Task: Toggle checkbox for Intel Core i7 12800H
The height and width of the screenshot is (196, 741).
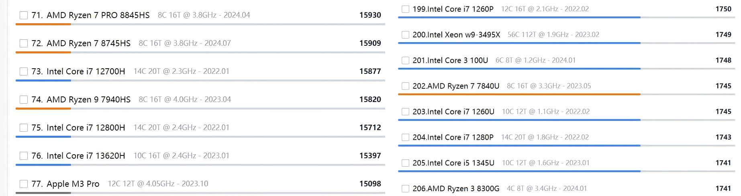Action: pos(24,128)
